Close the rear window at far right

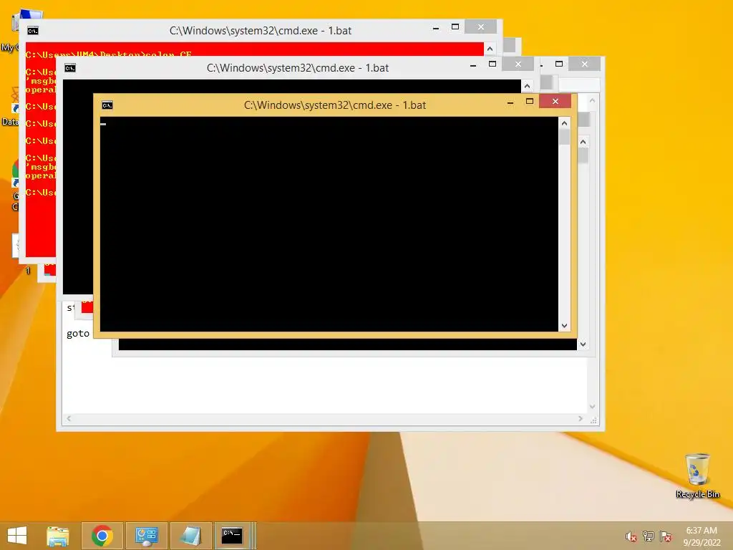point(584,64)
